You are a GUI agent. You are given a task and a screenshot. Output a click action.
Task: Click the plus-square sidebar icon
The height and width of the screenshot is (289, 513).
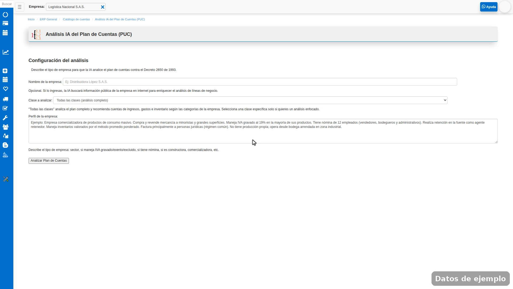5,71
